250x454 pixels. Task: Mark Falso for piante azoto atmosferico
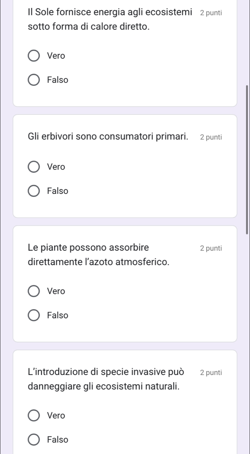pyautogui.click(x=34, y=316)
